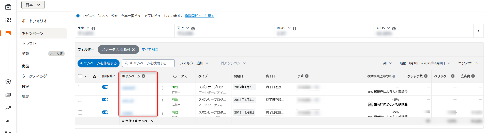Click the すべて削除 filter link
The width and height of the screenshot is (486, 133).
(x=150, y=49)
